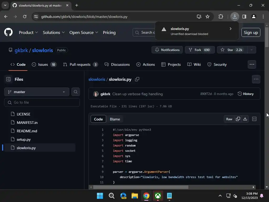Image resolution: width=269 pixels, height=202 pixels.
Task: Open the Pricing page
Action: tap(109, 32)
